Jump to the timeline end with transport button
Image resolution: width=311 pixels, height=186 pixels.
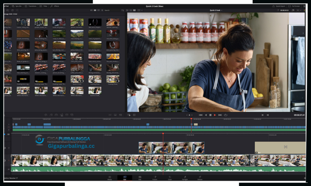click(220, 115)
